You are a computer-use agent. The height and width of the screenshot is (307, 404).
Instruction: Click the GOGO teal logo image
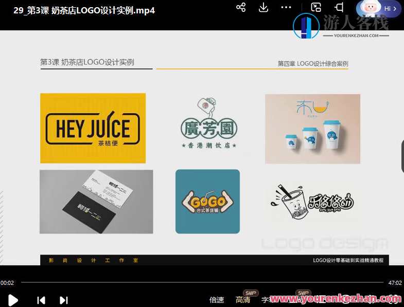point(207,202)
